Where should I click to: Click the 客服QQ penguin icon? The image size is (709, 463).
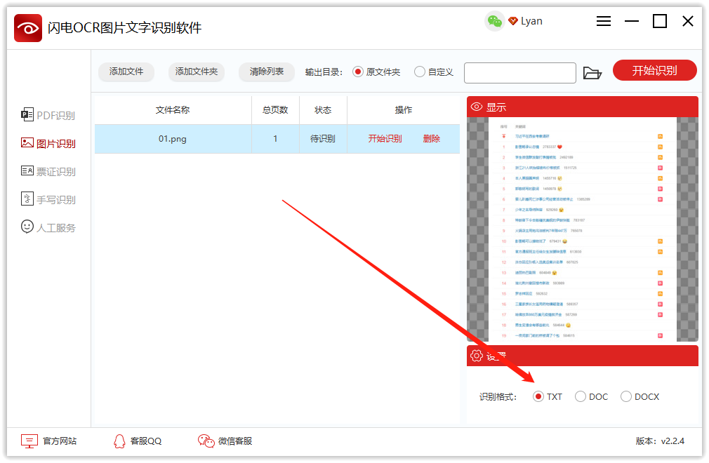(x=119, y=441)
